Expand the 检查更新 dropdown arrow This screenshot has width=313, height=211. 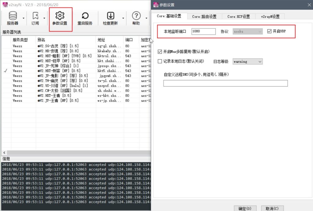pos(123,18)
